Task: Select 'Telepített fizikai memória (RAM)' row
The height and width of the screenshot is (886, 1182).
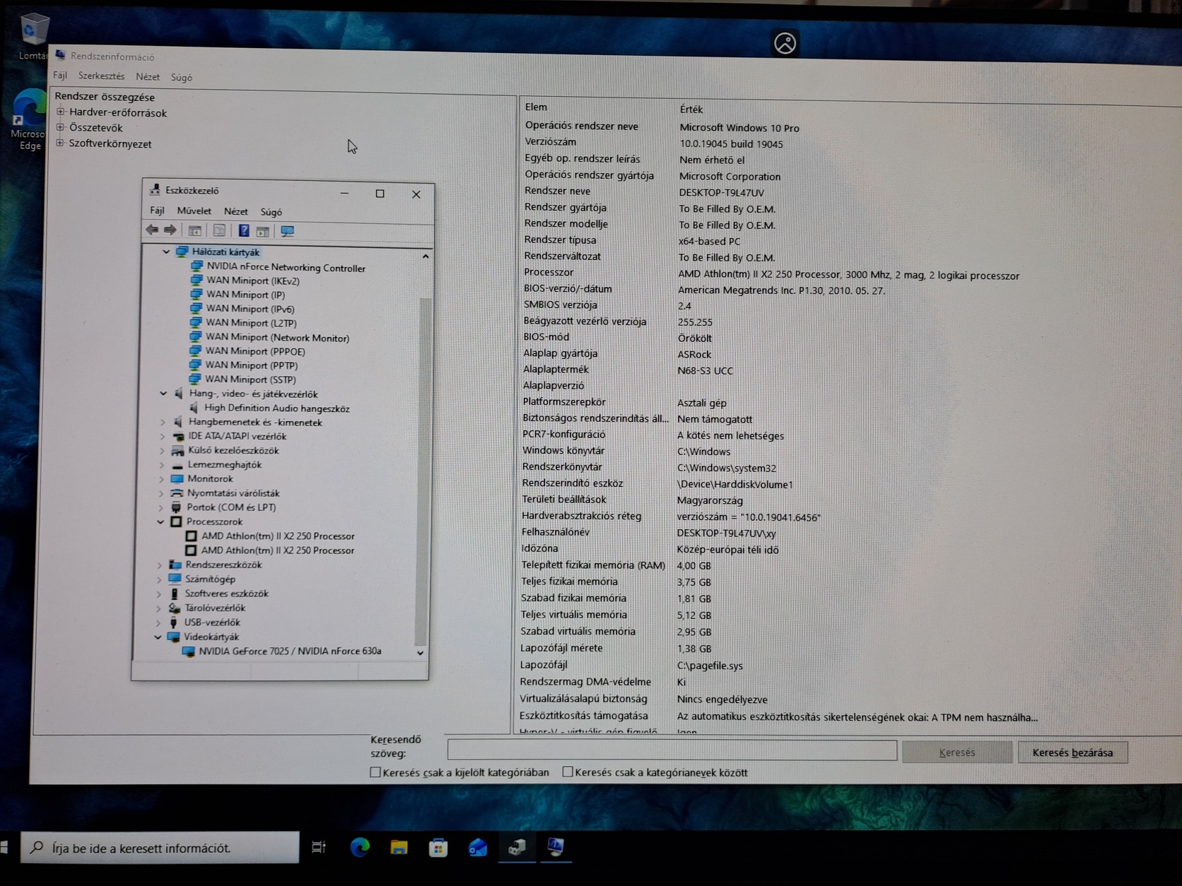Action: click(x=616, y=565)
